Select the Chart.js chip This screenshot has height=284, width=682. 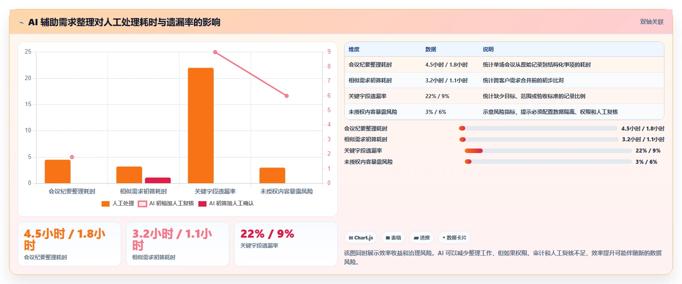coord(361,238)
